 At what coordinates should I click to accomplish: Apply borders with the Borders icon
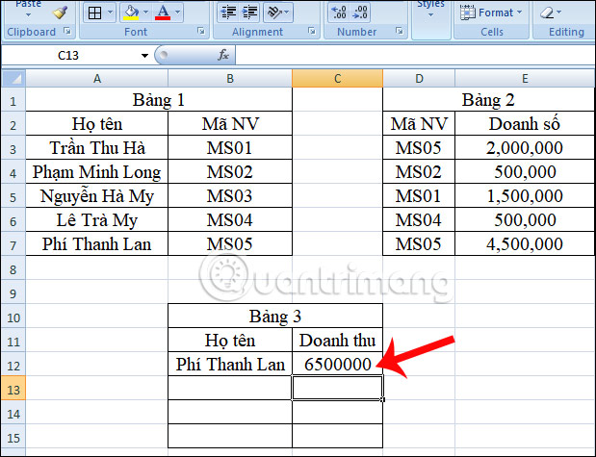pyautogui.click(x=94, y=13)
